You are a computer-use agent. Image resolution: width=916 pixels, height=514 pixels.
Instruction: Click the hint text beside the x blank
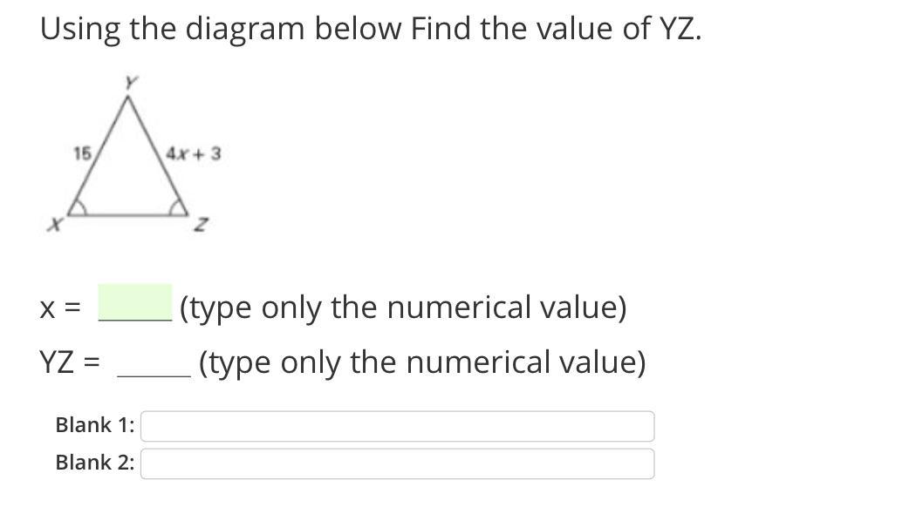(403, 308)
